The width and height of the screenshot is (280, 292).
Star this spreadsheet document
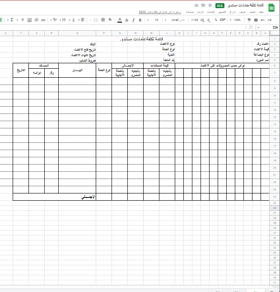(210, 5)
